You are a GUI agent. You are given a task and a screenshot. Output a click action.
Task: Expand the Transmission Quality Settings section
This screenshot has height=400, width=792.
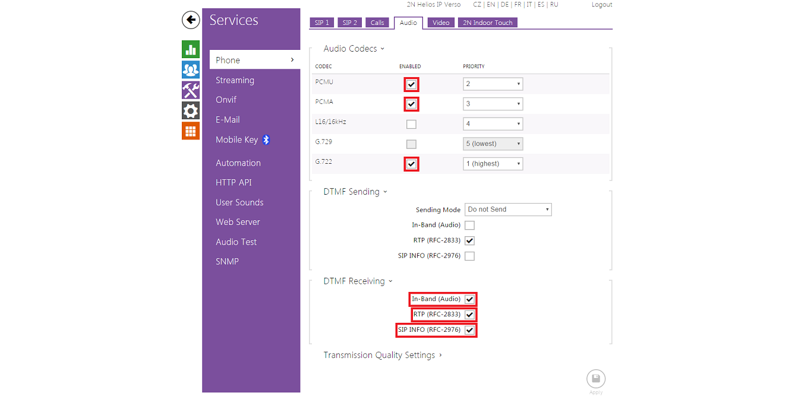coord(383,355)
